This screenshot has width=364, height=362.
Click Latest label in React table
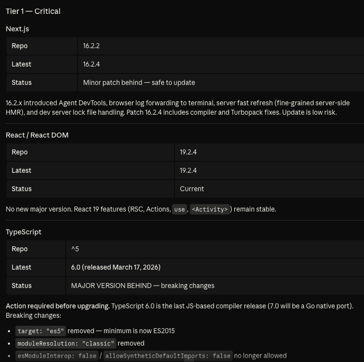[x=21, y=170]
